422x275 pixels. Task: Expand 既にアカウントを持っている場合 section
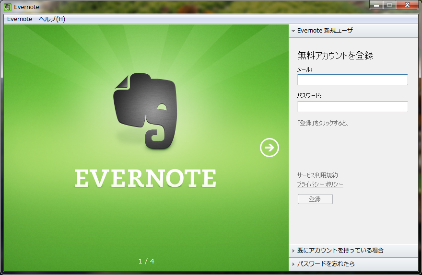click(353, 251)
